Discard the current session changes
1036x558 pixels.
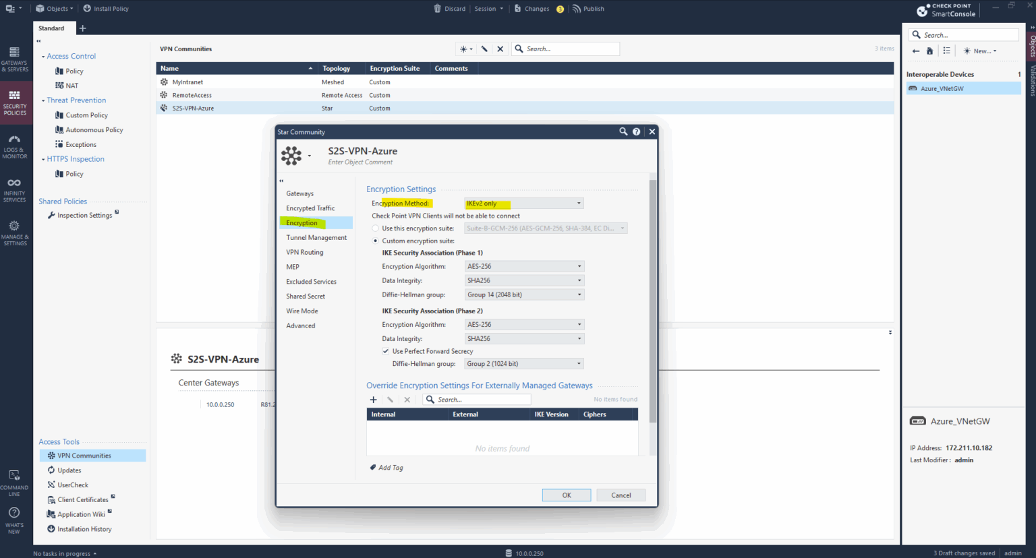coord(449,8)
